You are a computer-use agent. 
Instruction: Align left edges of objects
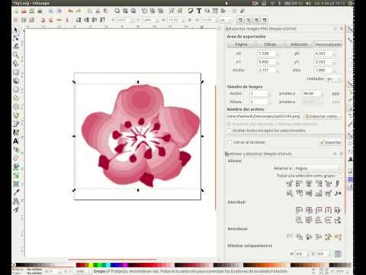point(299,183)
